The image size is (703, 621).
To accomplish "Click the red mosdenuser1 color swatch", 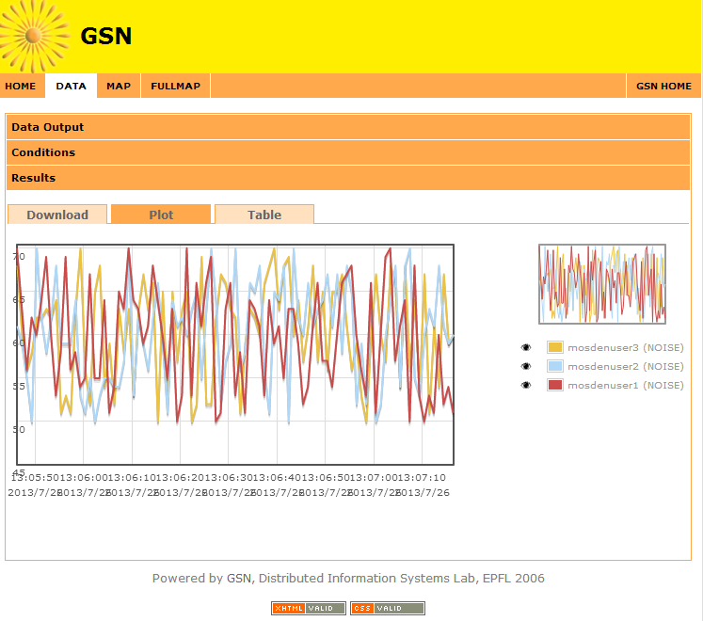I will click(x=554, y=385).
